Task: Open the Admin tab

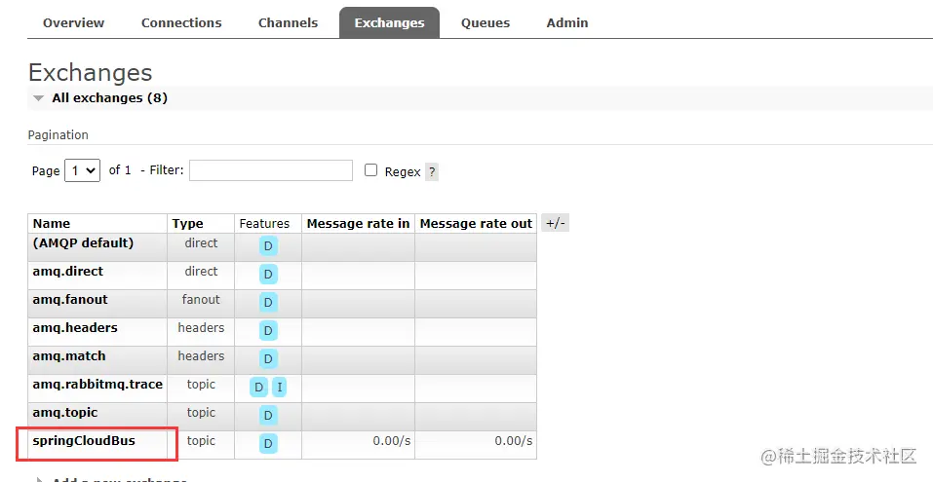Action: click(567, 22)
